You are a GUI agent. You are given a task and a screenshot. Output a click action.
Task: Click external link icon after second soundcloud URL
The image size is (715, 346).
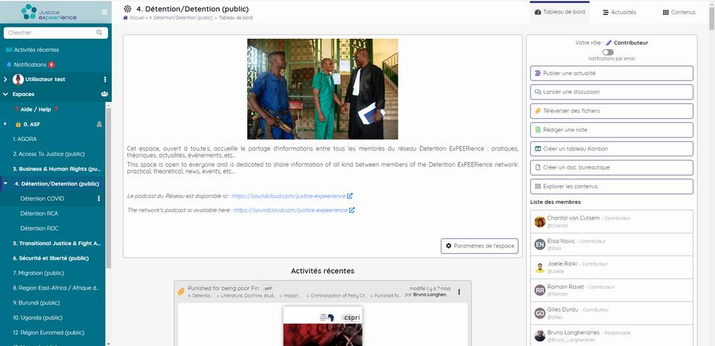click(x=352, y=210)
